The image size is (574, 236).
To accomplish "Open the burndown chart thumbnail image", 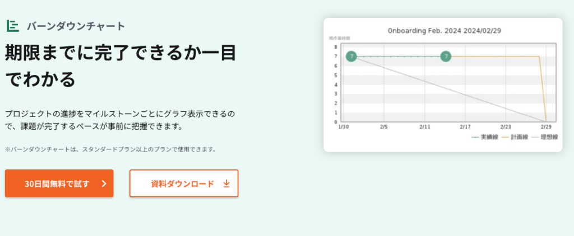I will pyautogui.click(x=443, y=85).
